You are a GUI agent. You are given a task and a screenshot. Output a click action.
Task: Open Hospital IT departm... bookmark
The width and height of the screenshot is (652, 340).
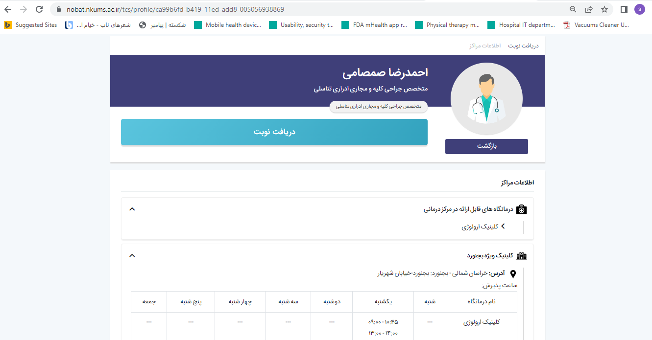click(522, 25)
